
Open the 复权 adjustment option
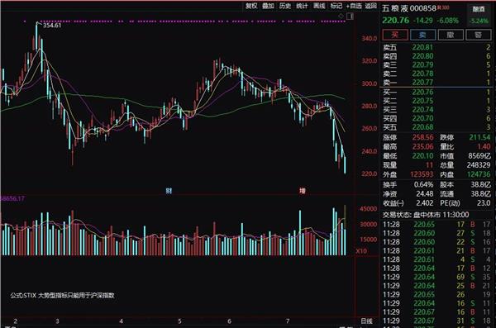[x=251, y=6]
